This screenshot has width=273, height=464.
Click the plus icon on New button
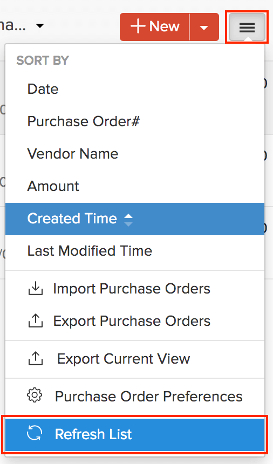click(x=138, y=26)
